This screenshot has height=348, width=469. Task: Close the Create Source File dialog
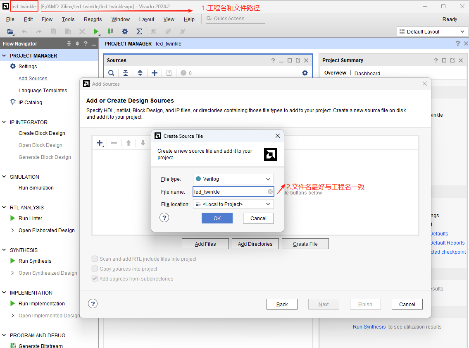point(278,136)
